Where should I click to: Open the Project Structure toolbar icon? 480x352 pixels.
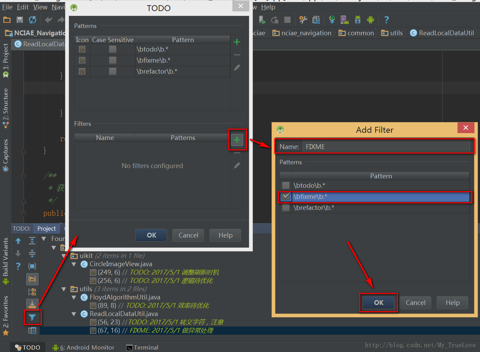(x=316, y=20)
